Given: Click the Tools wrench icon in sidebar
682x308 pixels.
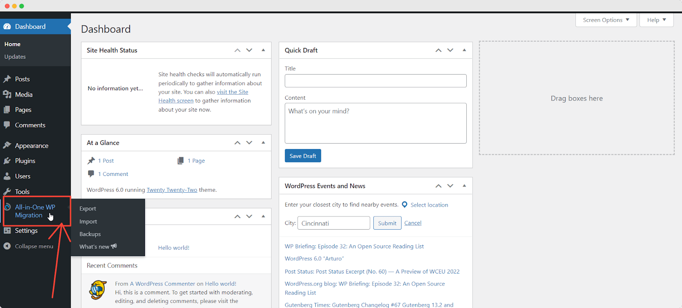Looking at the screenshot, I should 7,191.
